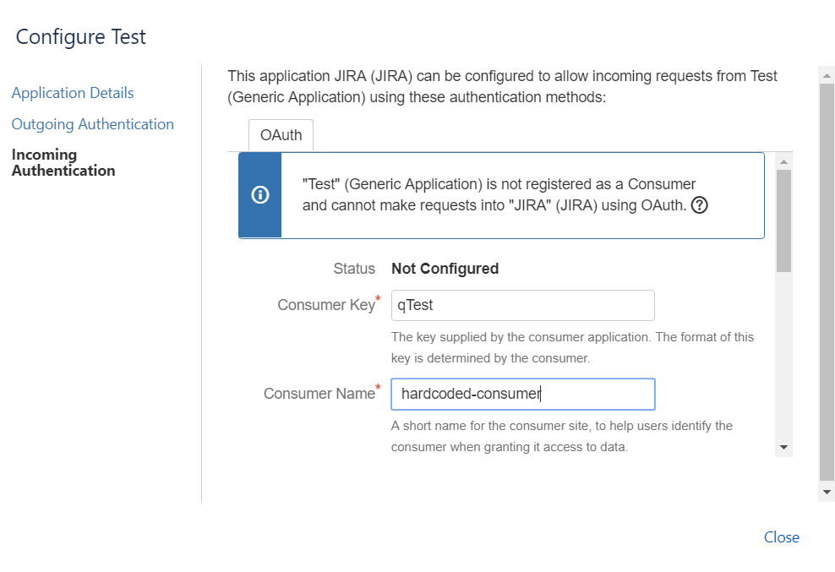This screenshot has height=572, width=835.
Task: Select Incoming Authentication in the sidebar
Action: [x=63, y=162]
